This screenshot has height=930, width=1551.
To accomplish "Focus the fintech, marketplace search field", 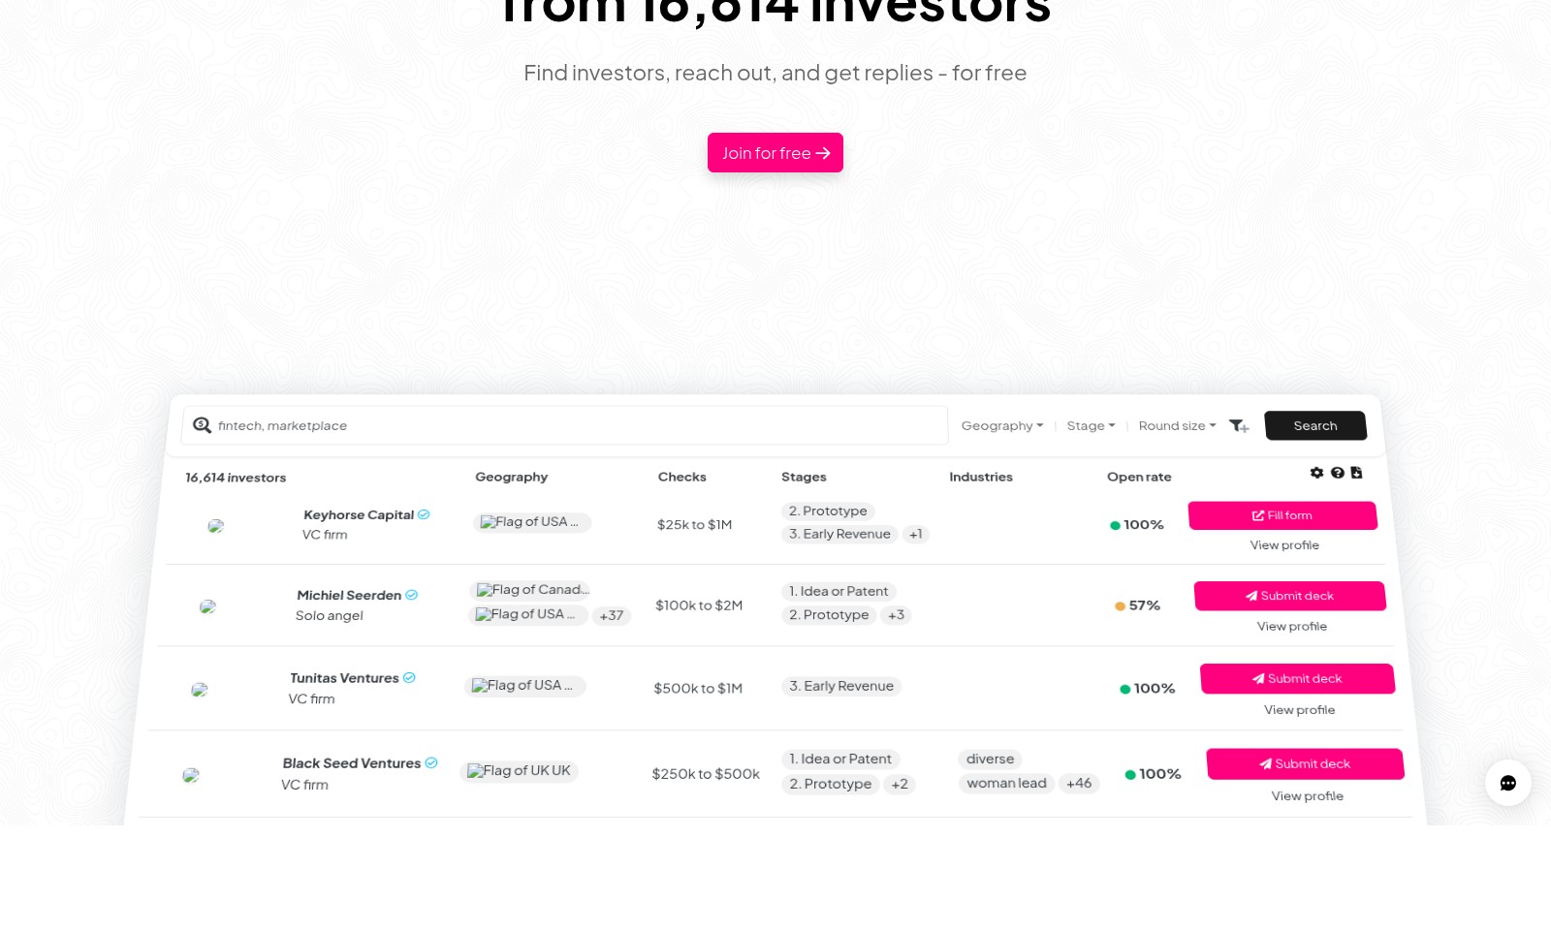I will [x=565, y=425].
